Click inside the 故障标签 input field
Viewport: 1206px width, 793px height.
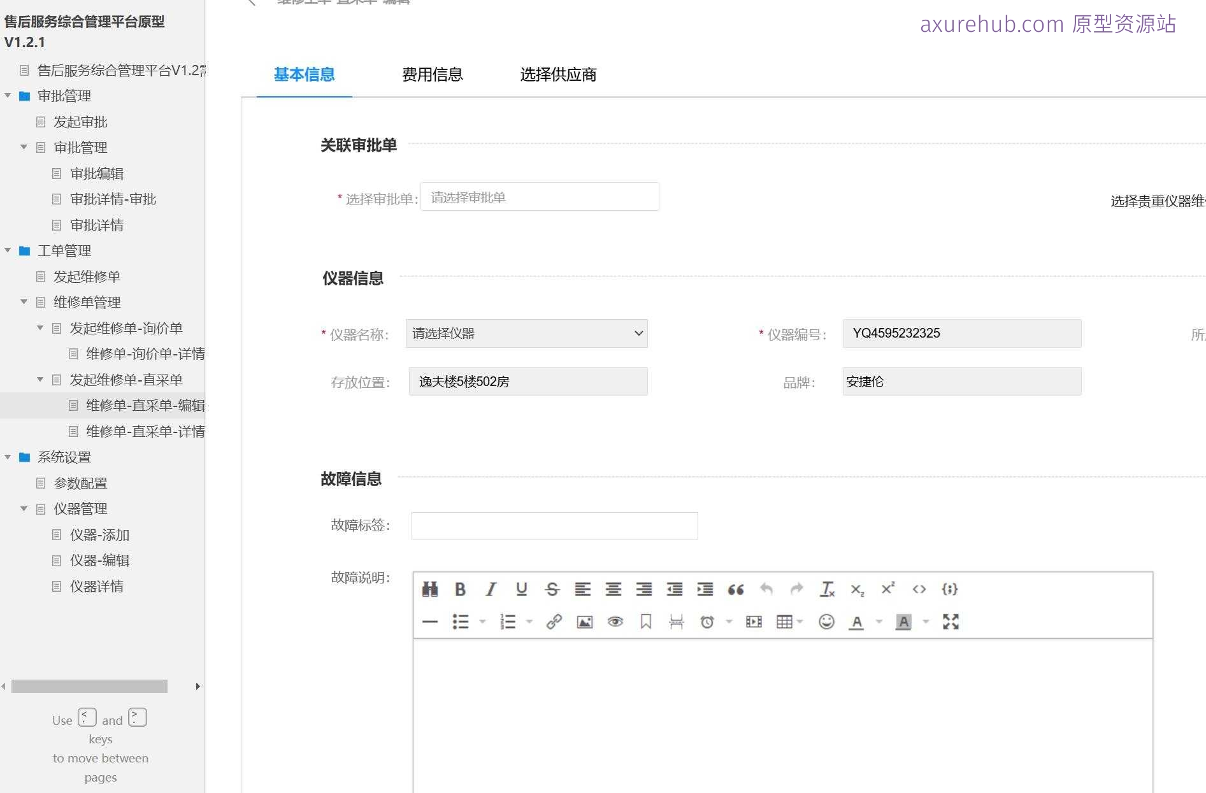pyautogui.click(x=554, y=525)
